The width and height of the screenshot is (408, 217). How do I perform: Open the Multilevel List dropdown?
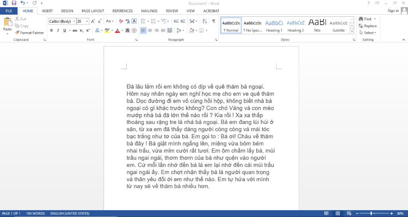pos(168,21)
